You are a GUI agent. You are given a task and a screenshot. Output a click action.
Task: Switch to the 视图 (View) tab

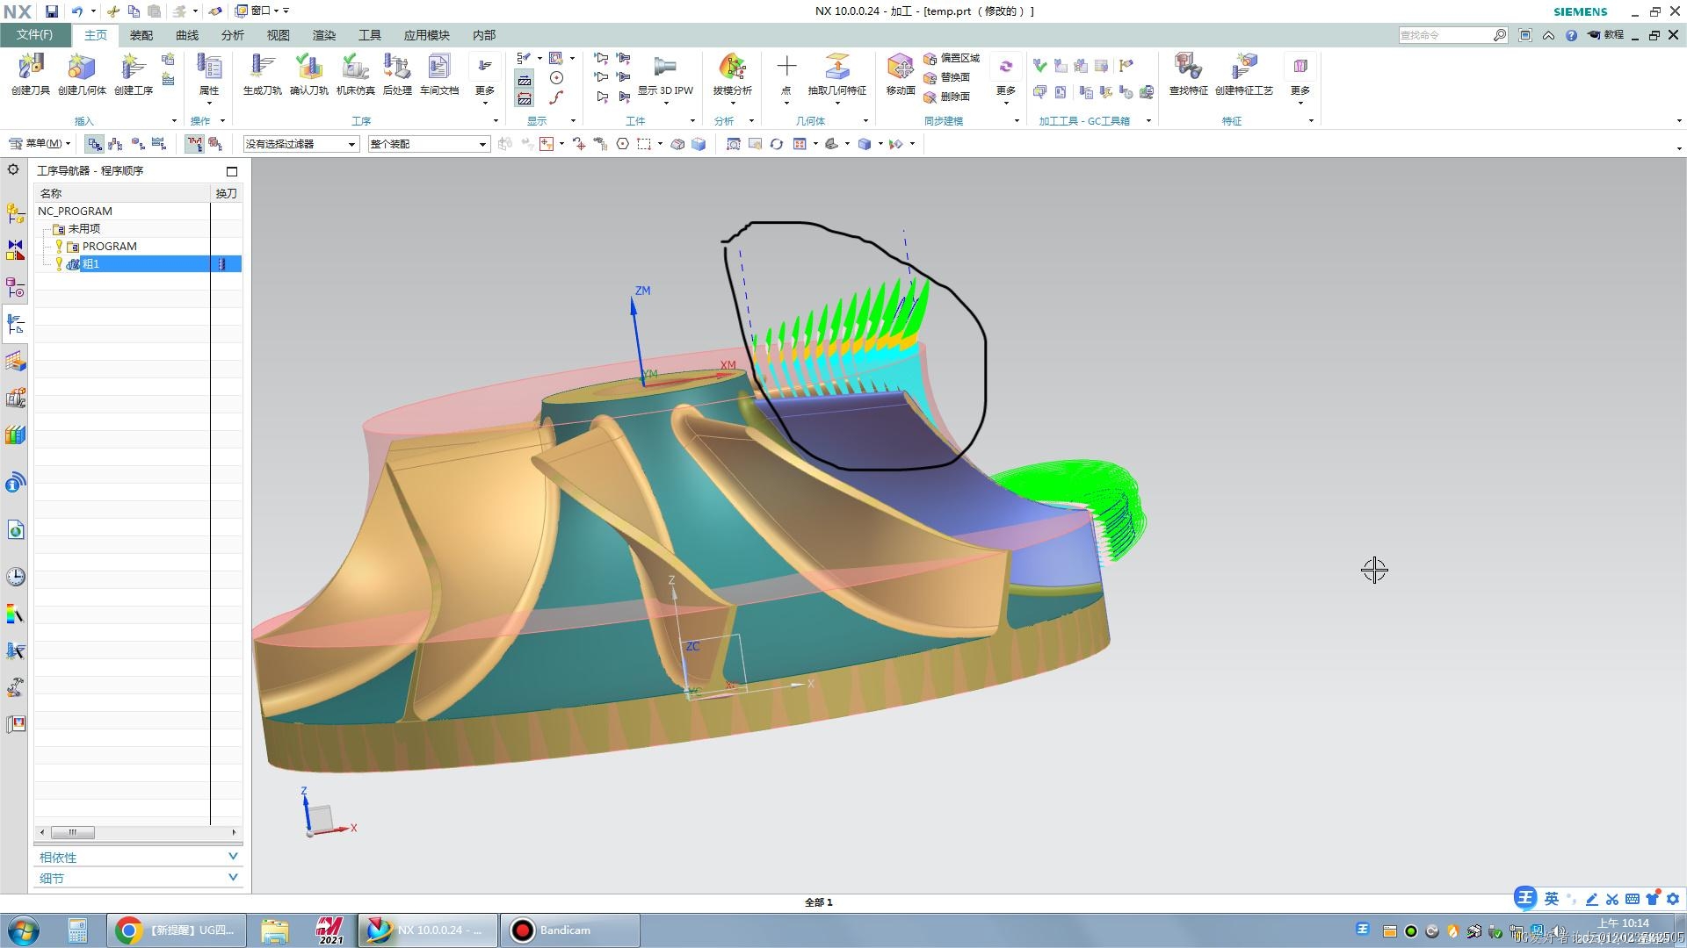point(279,35)
